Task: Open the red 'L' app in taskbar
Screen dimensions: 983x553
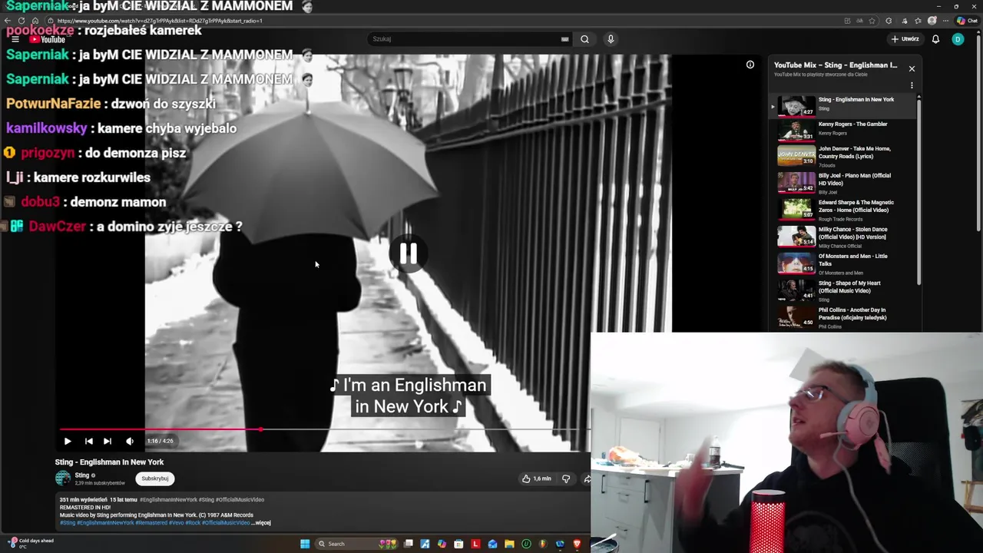Action: (475, 544)
